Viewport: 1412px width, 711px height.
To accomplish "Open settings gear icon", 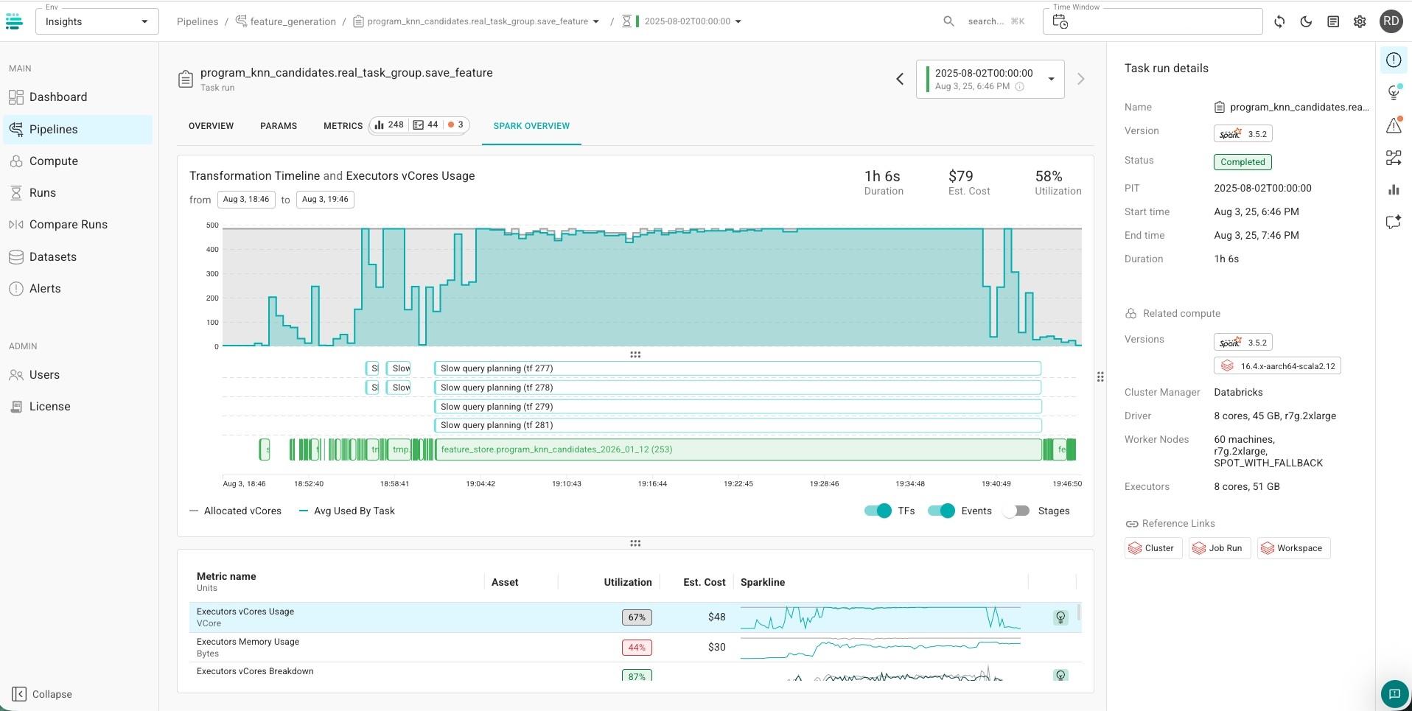I will pos(1360,21).
